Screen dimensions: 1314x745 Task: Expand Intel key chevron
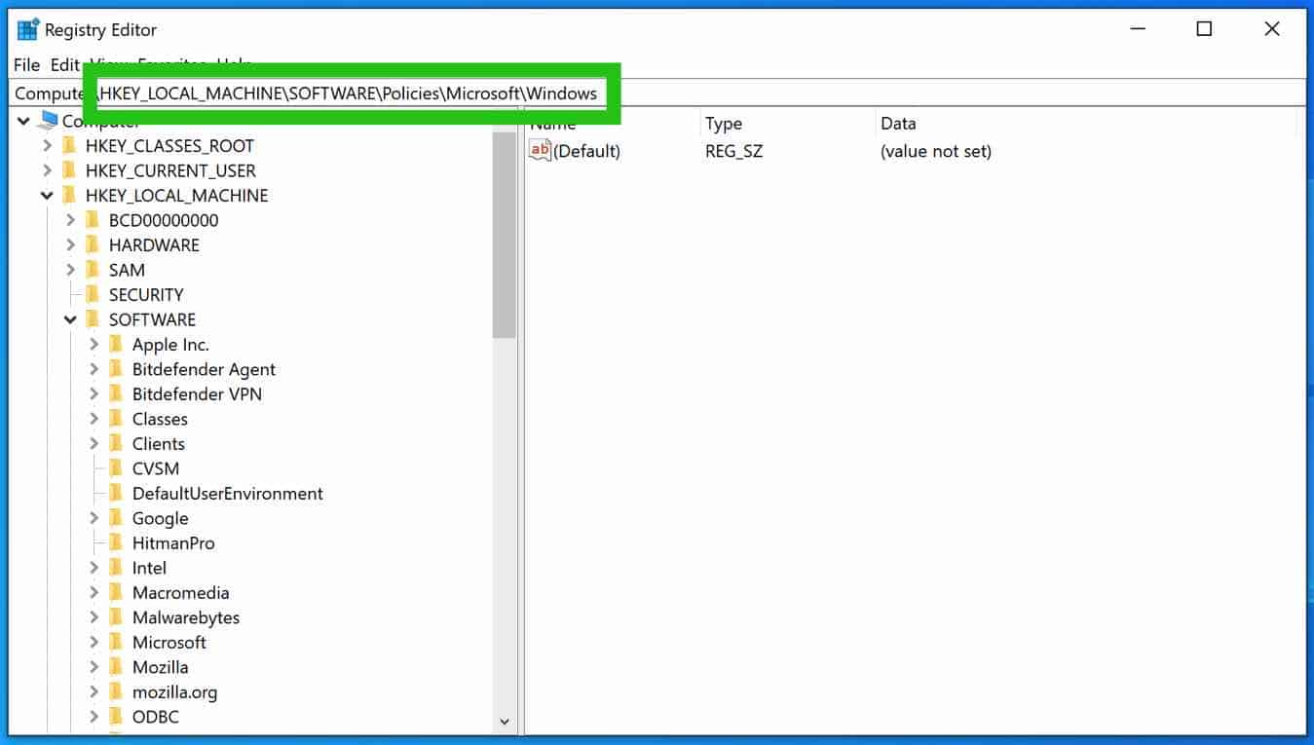pos(94,568)
